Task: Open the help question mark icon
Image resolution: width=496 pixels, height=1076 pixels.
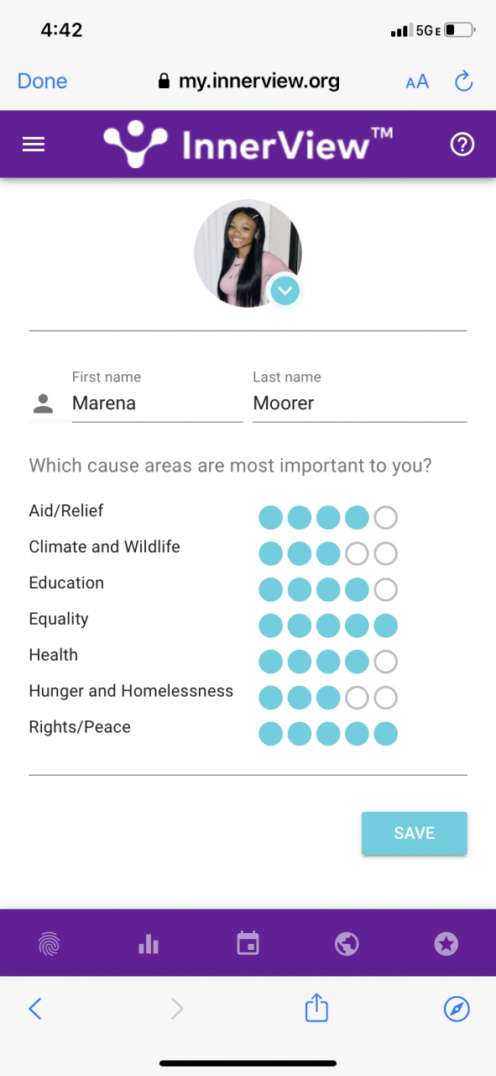Action: pos(462,145)
